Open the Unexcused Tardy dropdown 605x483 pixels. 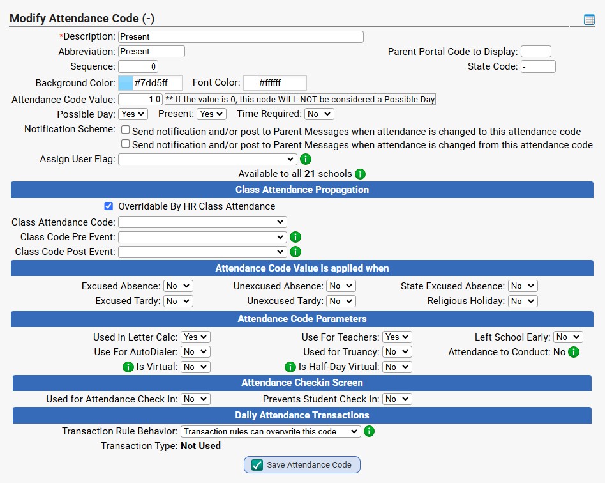click(x=341, y=301)
